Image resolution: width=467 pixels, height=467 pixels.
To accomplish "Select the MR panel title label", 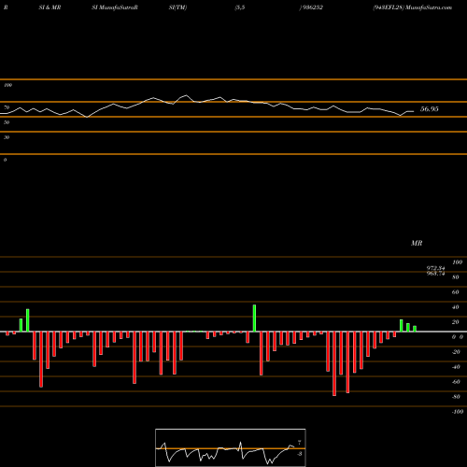I will (417, 243).
